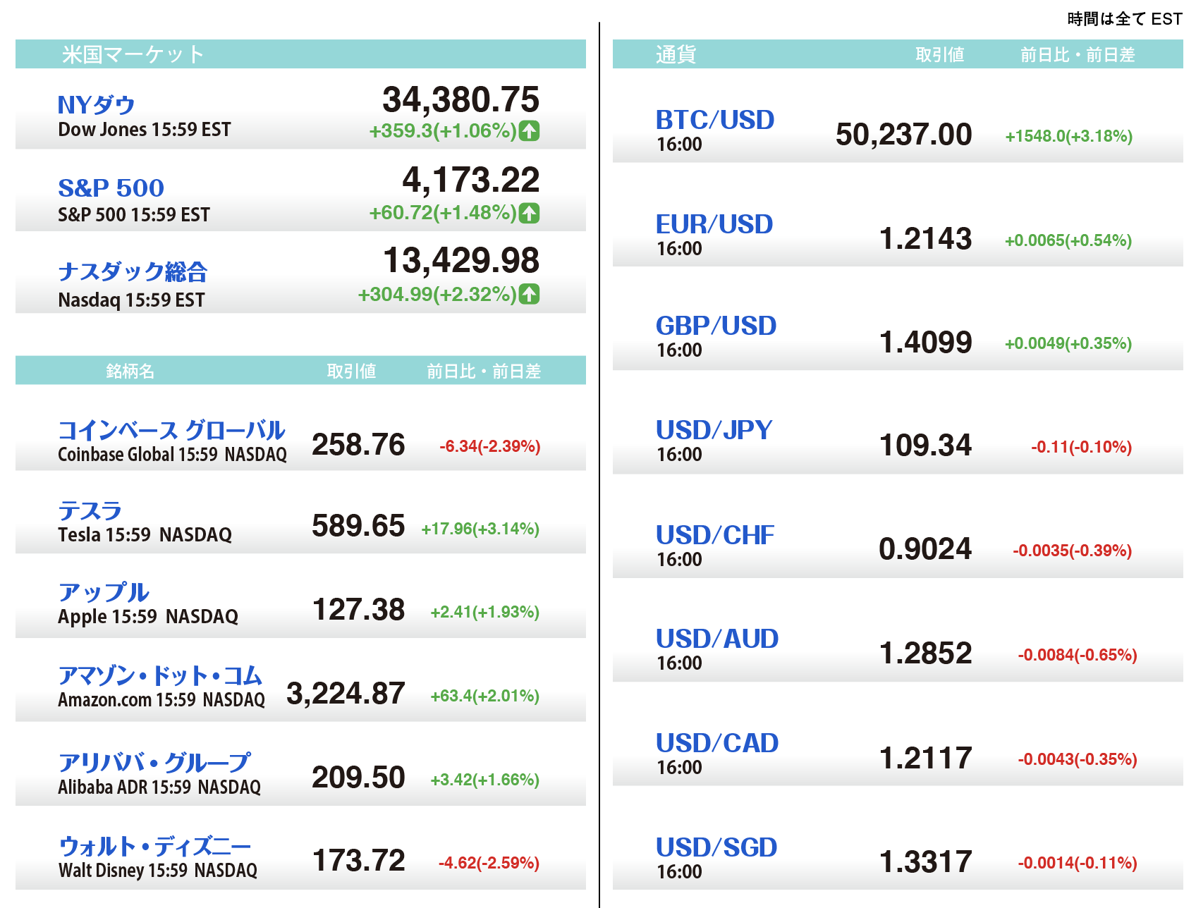Open the ナスダック総合 index link
This screenshot has width=1196, height=908.
tap(133, 271)
